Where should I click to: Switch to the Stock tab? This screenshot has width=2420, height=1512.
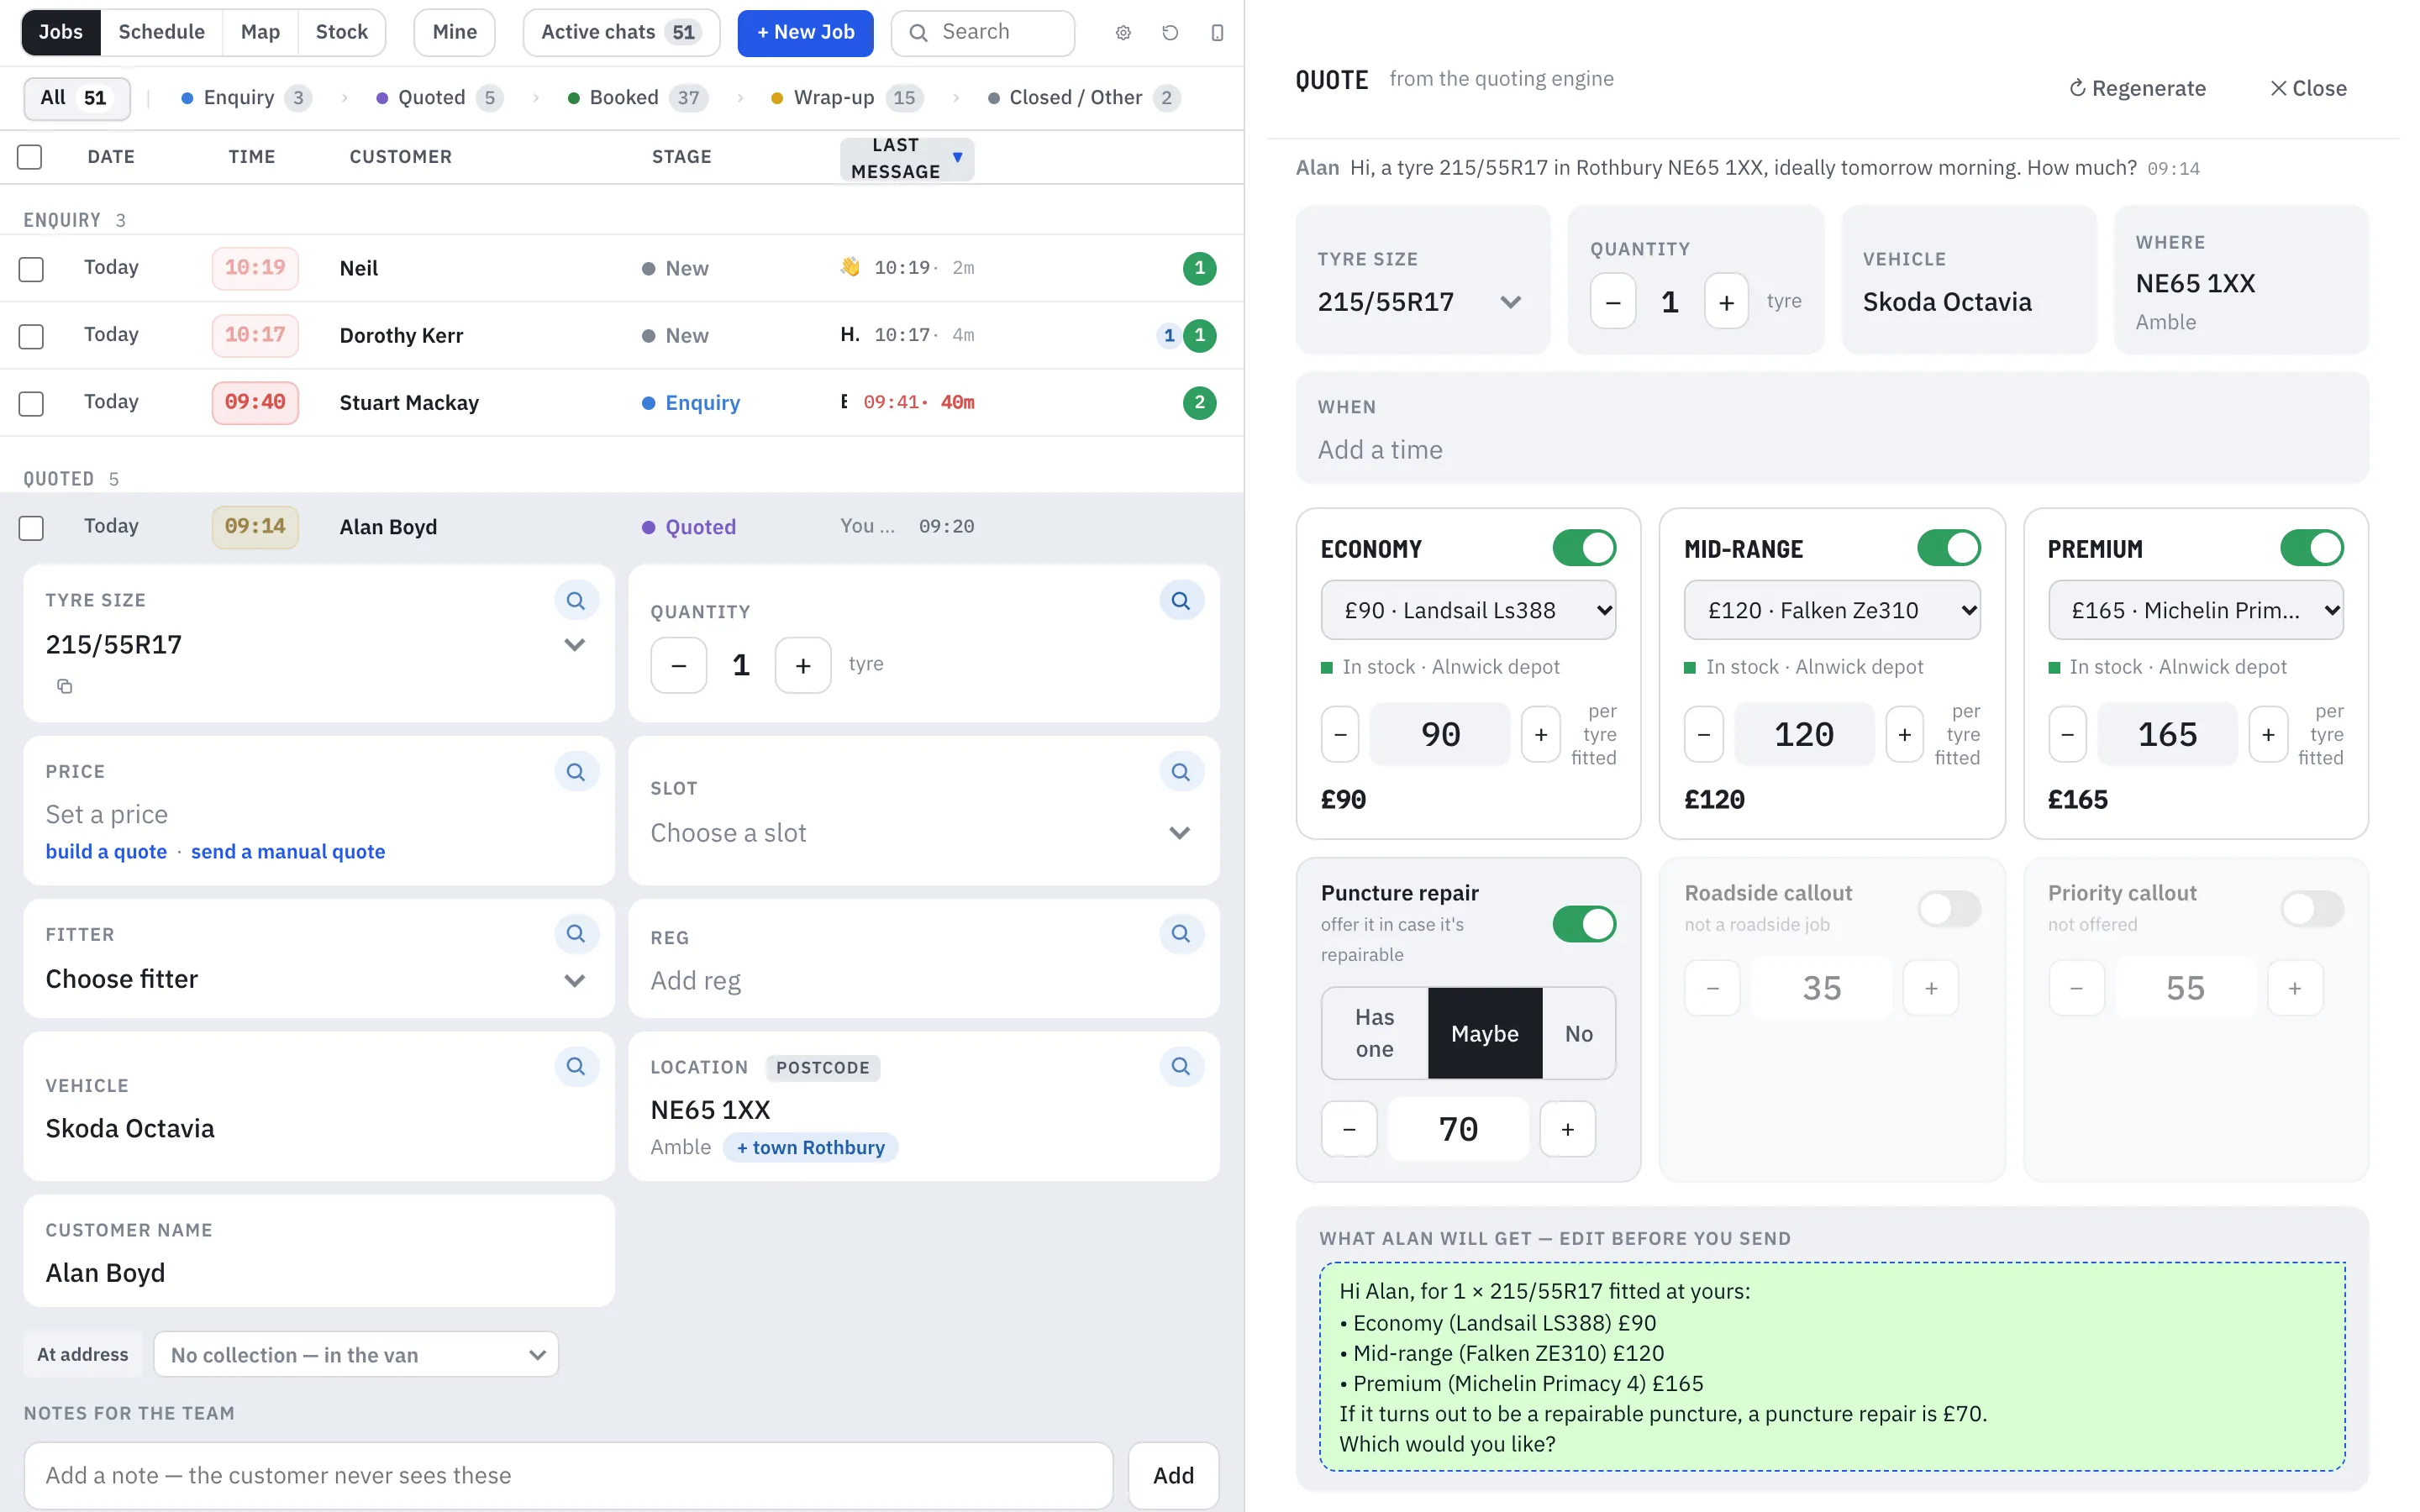click(341, 32)
